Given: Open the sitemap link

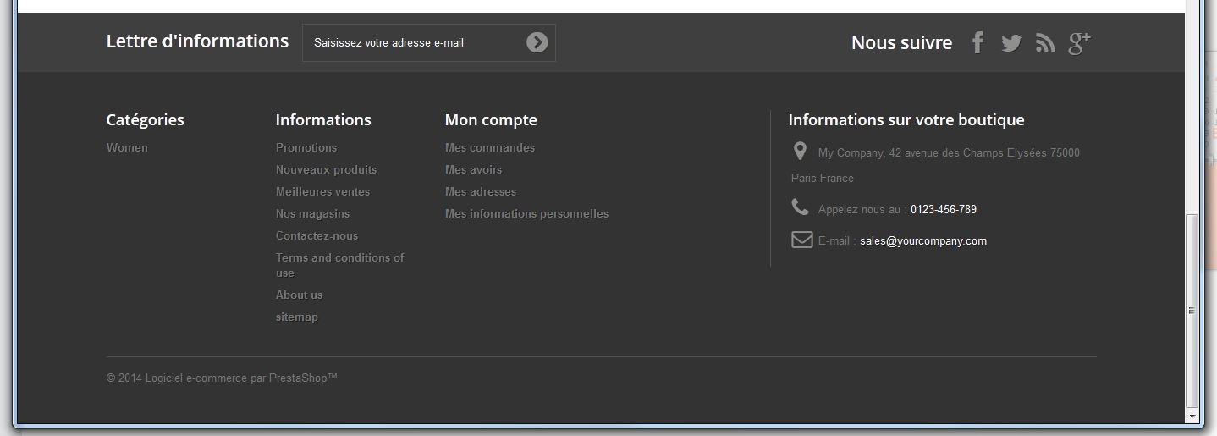Looking at the screenshot, I should (x=297, y=317).
